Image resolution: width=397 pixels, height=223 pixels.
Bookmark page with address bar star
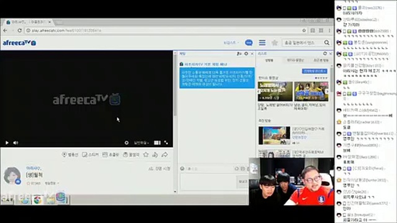[x=304, y=30]
